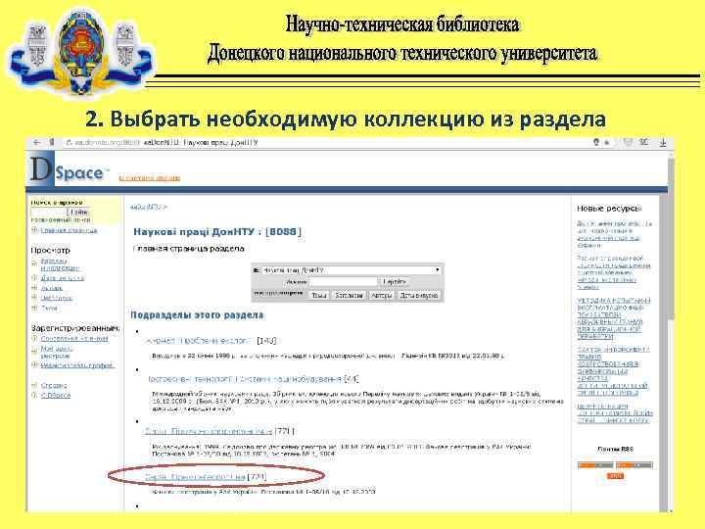Open Мой архив ресурсов link
705x529 pixels.
[57, 353]
